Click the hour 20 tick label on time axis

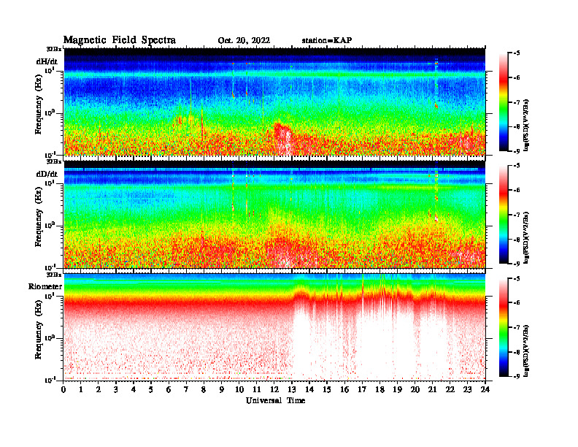[x=415, y=389]
